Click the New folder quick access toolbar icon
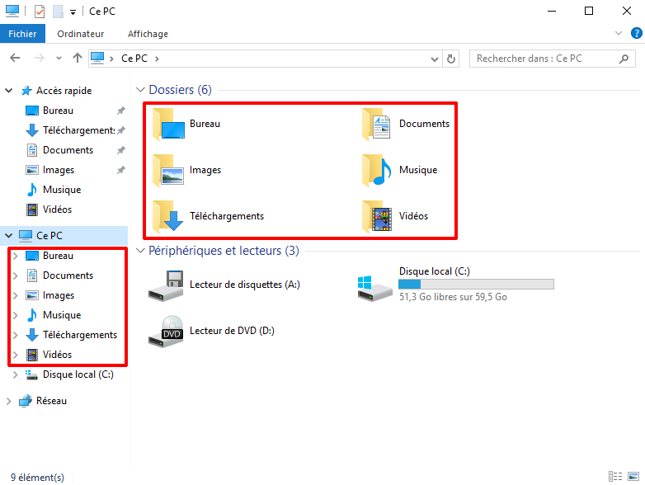The width and height of the screenshot is (645, 485). [58, 11]
